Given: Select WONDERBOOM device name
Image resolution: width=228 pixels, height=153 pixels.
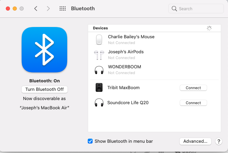Looking at the screenshot, I should (124, 67).
